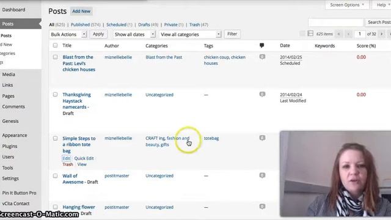Open the View all categories dropdown
This screenshot has height=220, width=391.
coord(190,34)
